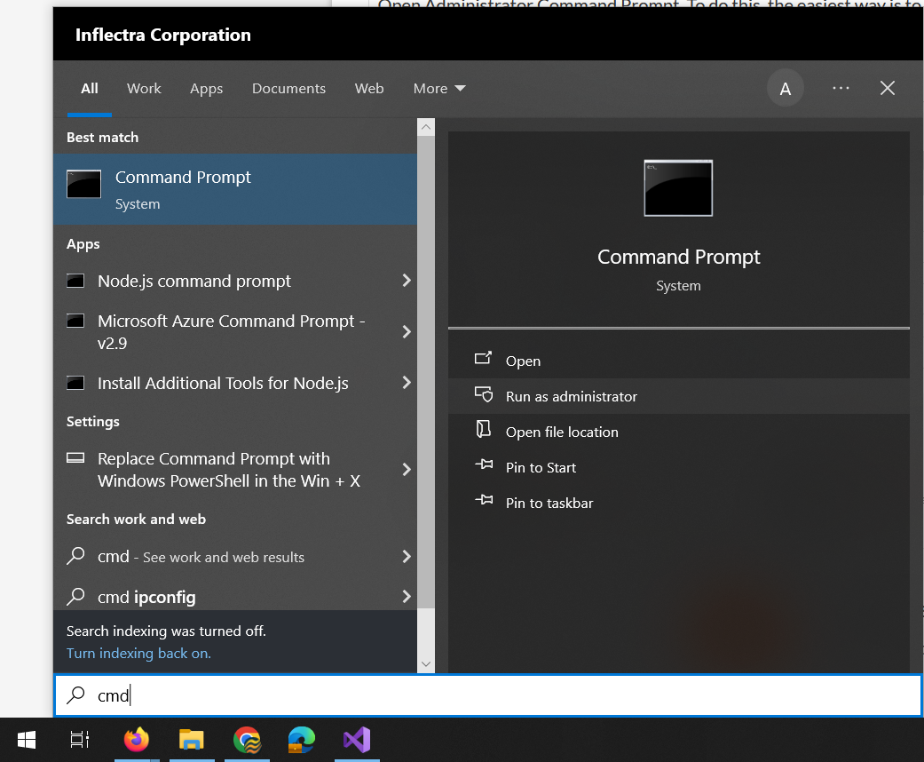The image size is (924, 762).
Task: Click the Microsoft Azure Command Prompt icon
Action: [75, 321]
